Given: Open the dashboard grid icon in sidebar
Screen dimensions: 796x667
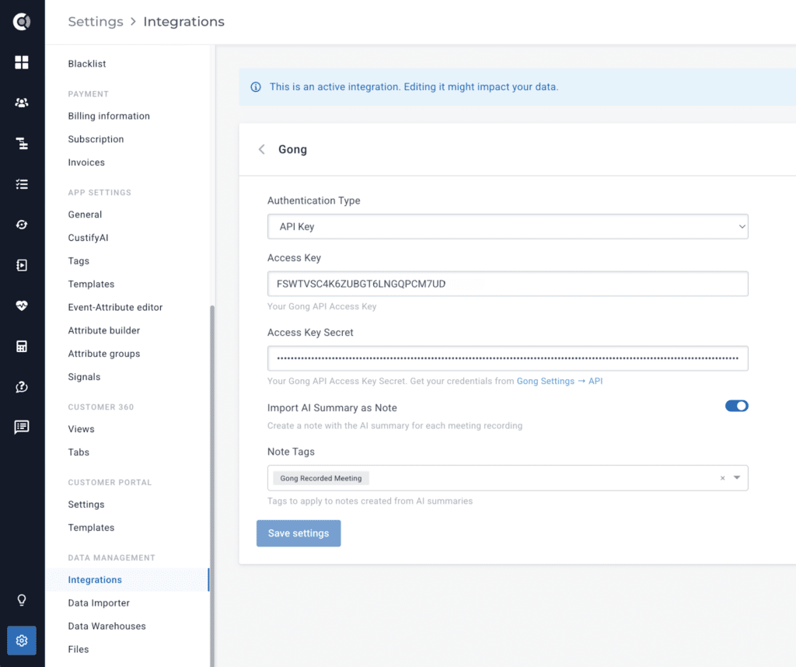Looking at the screenshot, I should [21, 62].
